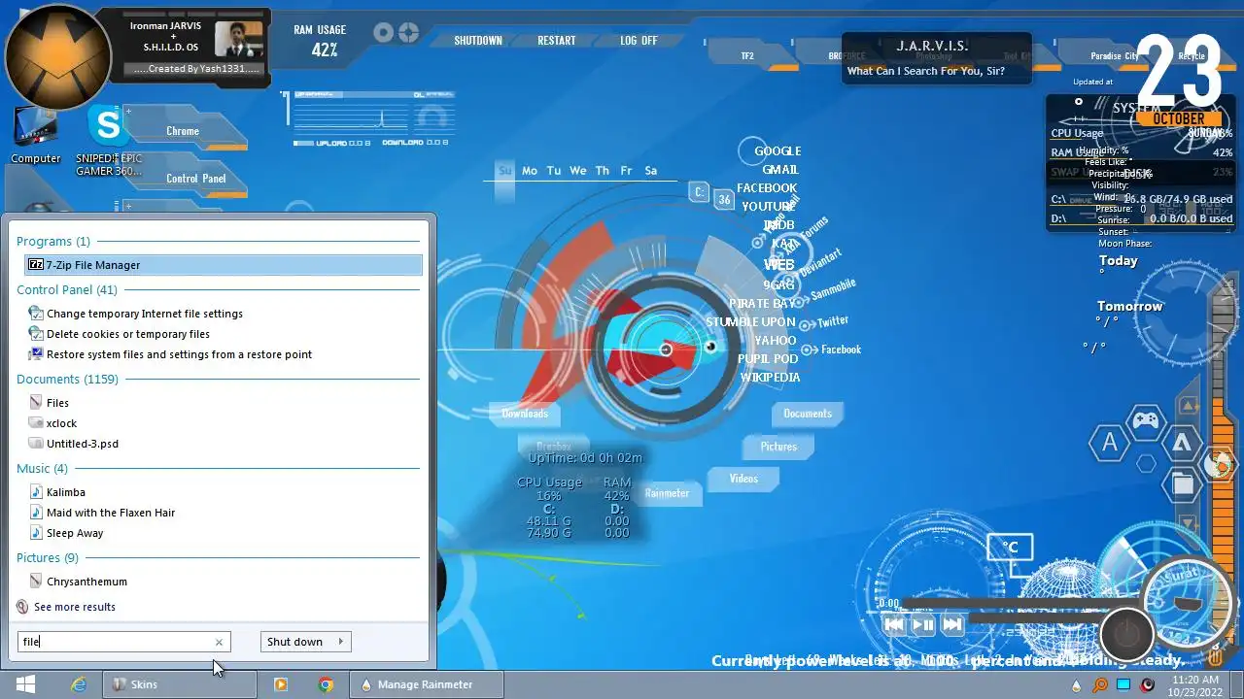Image resolution: width=1244 pixels, height=699 pixels.
Task: Click the Programs (1) category header
Action: 52,241
